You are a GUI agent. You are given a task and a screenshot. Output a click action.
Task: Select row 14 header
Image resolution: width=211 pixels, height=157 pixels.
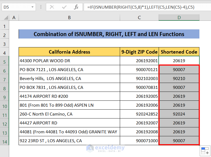(x=5, y=141)
